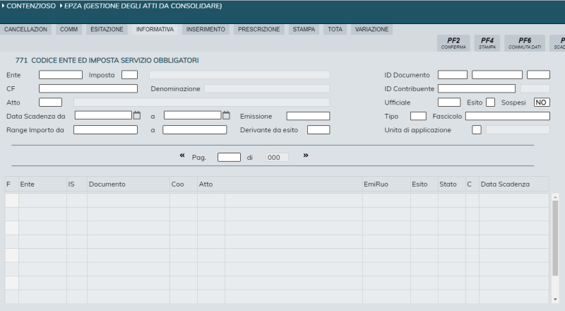Click Unita di applicazione box
565x311 pixels.
(x=477, y=130)
